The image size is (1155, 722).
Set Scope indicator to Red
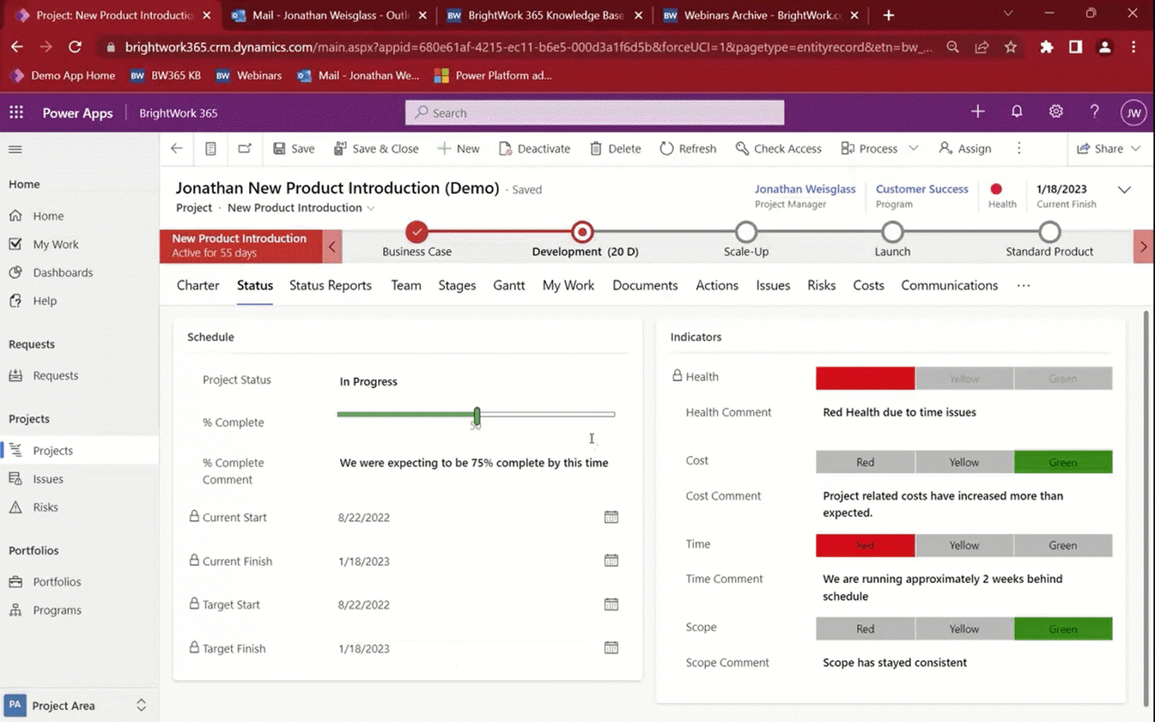tap(865, 629)
